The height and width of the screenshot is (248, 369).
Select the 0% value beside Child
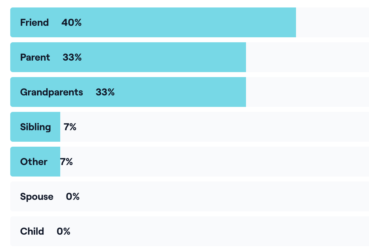(63, 231)
